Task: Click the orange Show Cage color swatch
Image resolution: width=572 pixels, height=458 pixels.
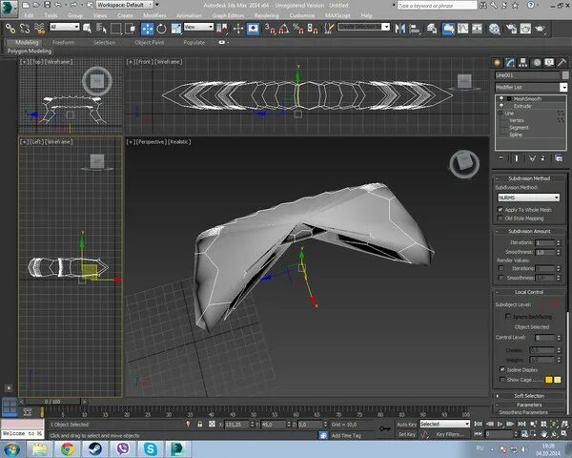Action: click(x=549, y=380)
